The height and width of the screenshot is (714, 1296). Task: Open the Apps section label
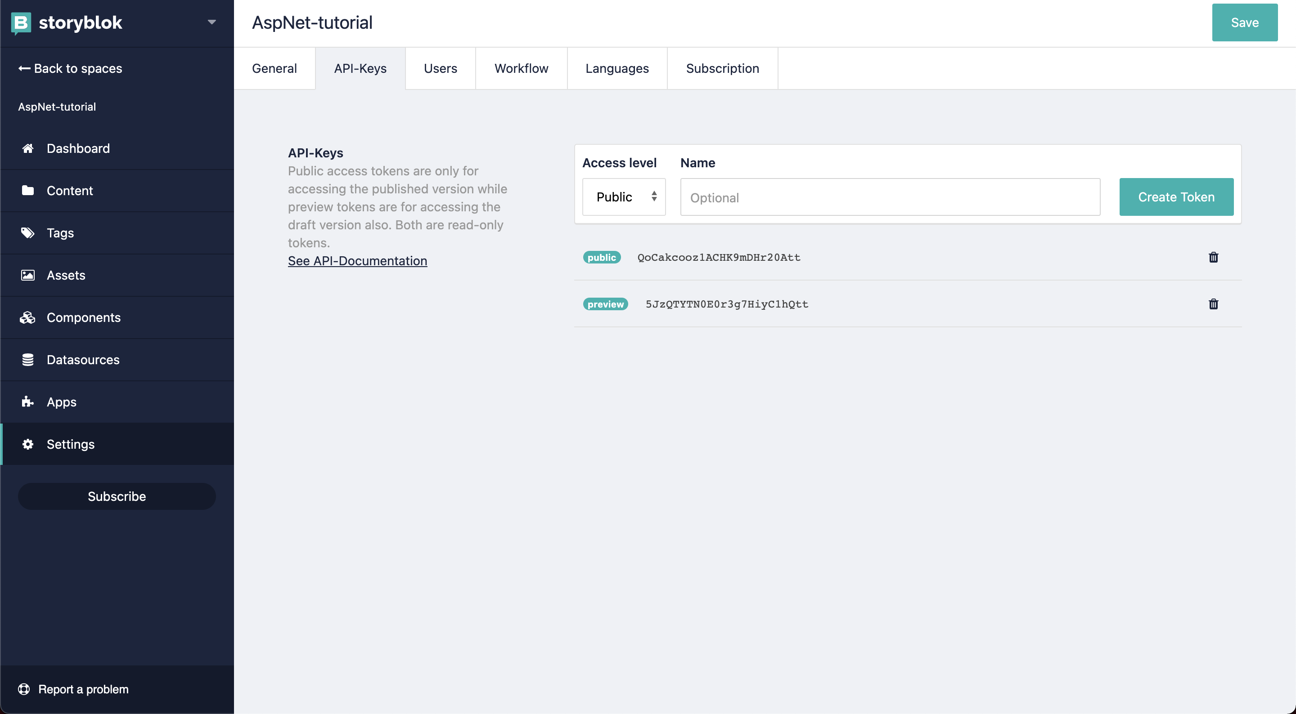pyautogui.click(x=61, y=402)
